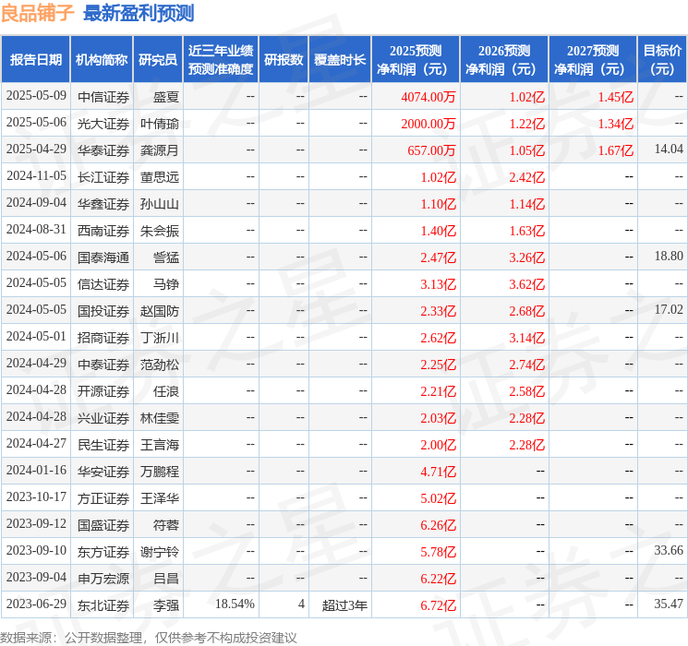Click the date 2023-06-29

pyautogui.click(x=36, y=604)
